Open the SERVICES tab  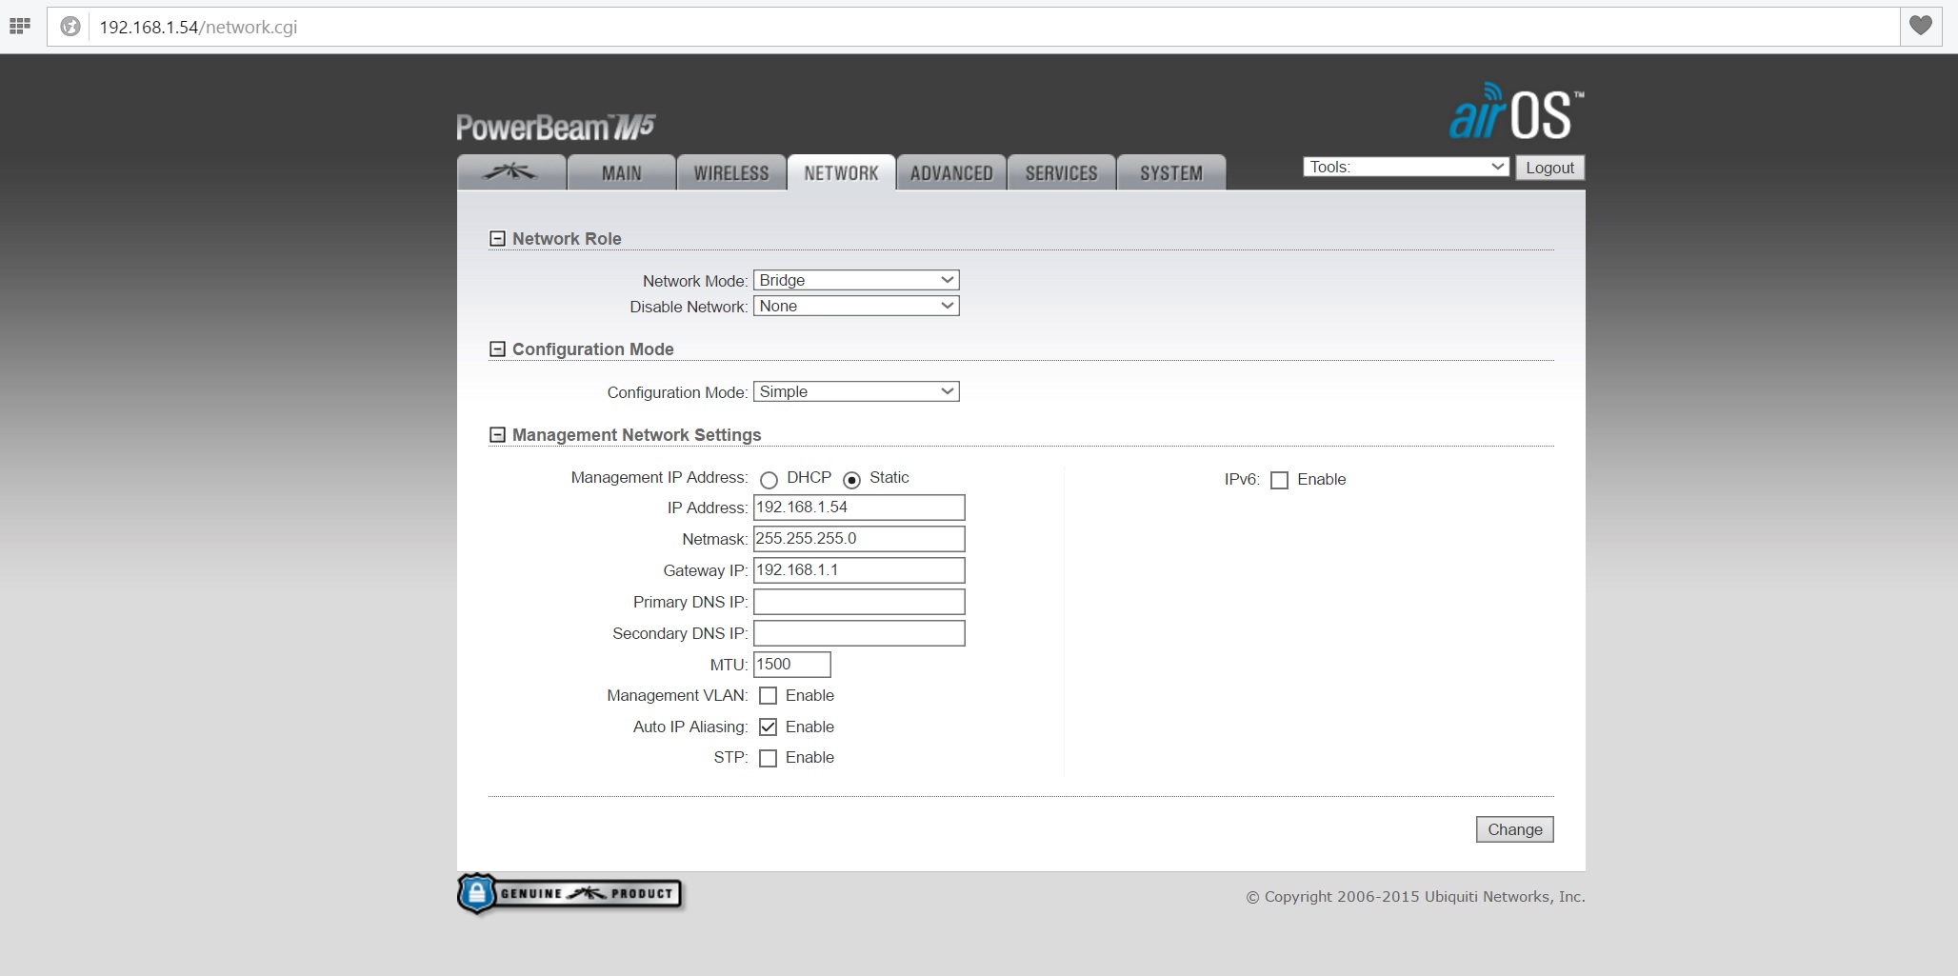pos(1061,172)
